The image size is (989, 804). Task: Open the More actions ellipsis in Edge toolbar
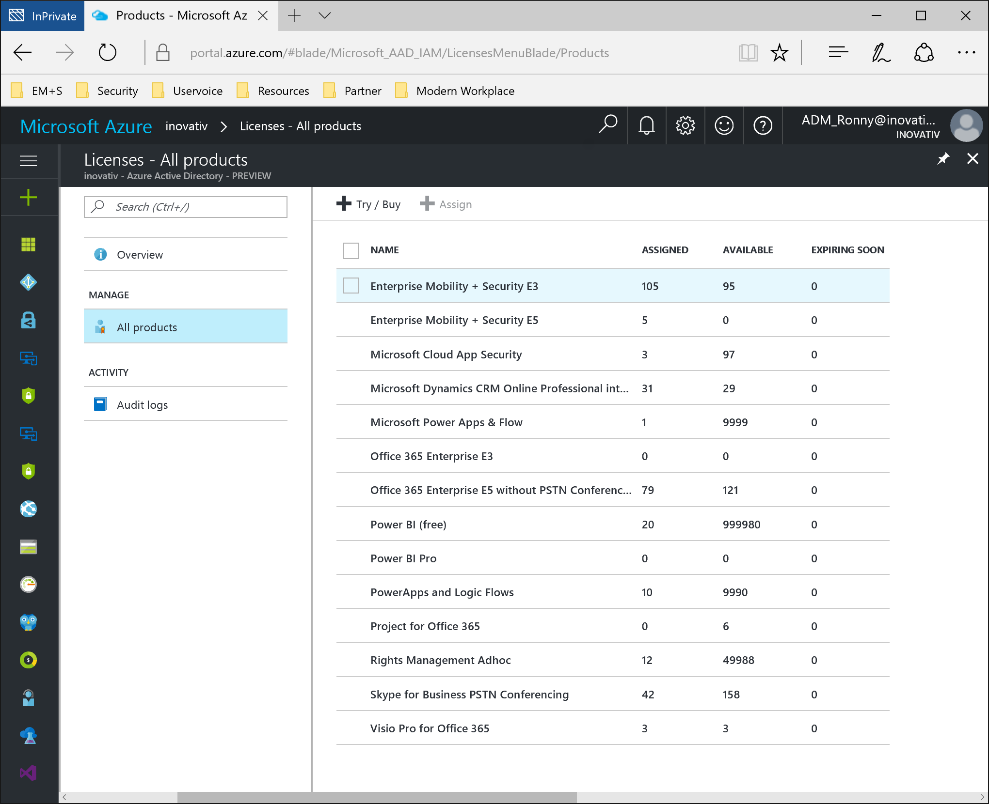pos(967,52)
